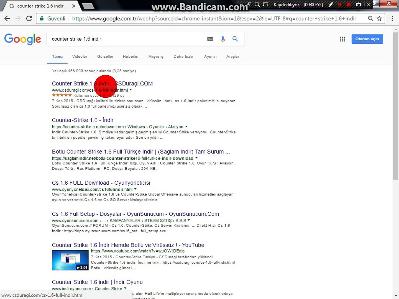Open the Botlu Counter Strike 1.6 Full Türkçe result

[141, 152]
